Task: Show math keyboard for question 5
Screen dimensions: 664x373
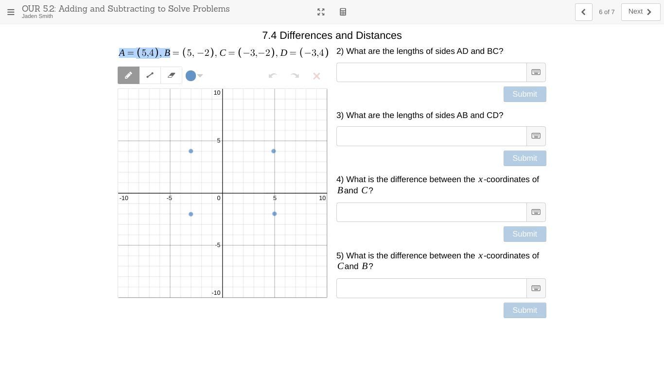Action: click(536, 288)
